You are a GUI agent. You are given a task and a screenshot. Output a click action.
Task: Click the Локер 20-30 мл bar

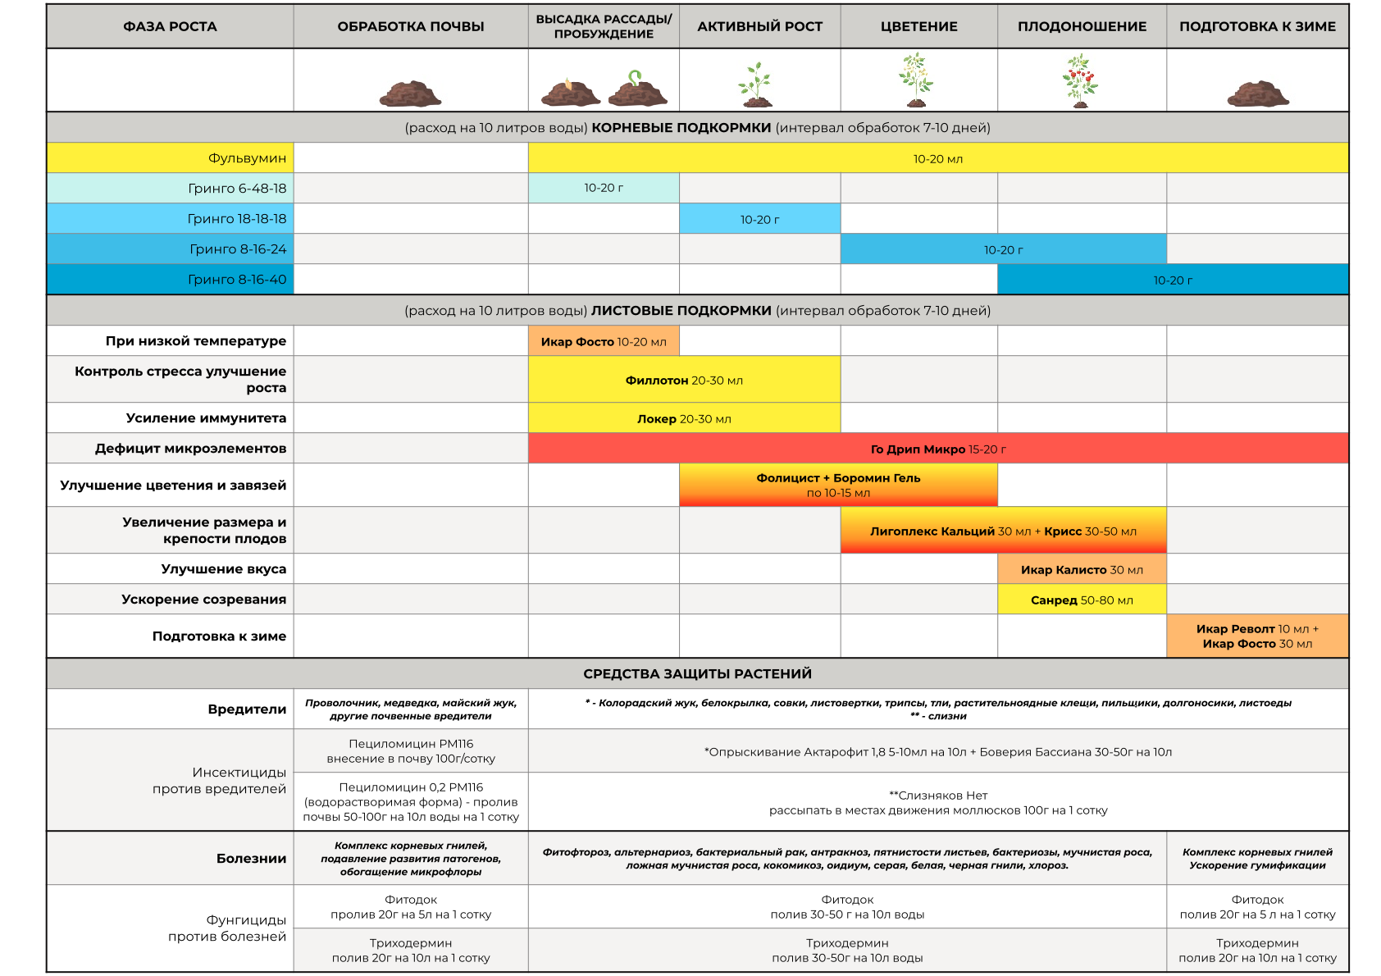click(685, 417)
